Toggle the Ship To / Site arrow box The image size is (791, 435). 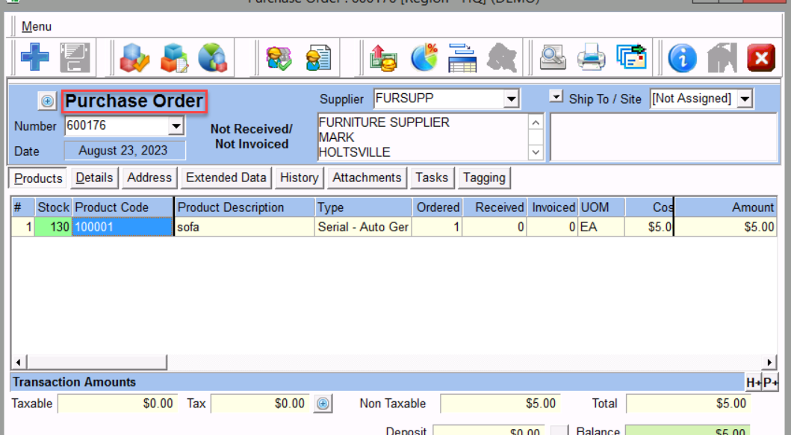tap(556, 98)
